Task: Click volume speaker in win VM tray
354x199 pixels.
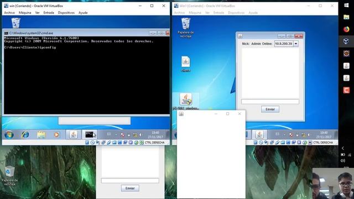Action: tap(140, 135)
